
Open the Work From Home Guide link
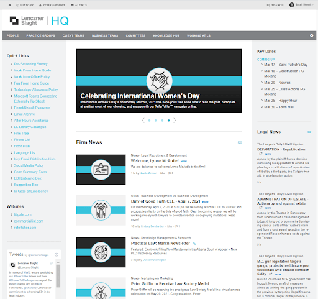[x=32, y=70]
